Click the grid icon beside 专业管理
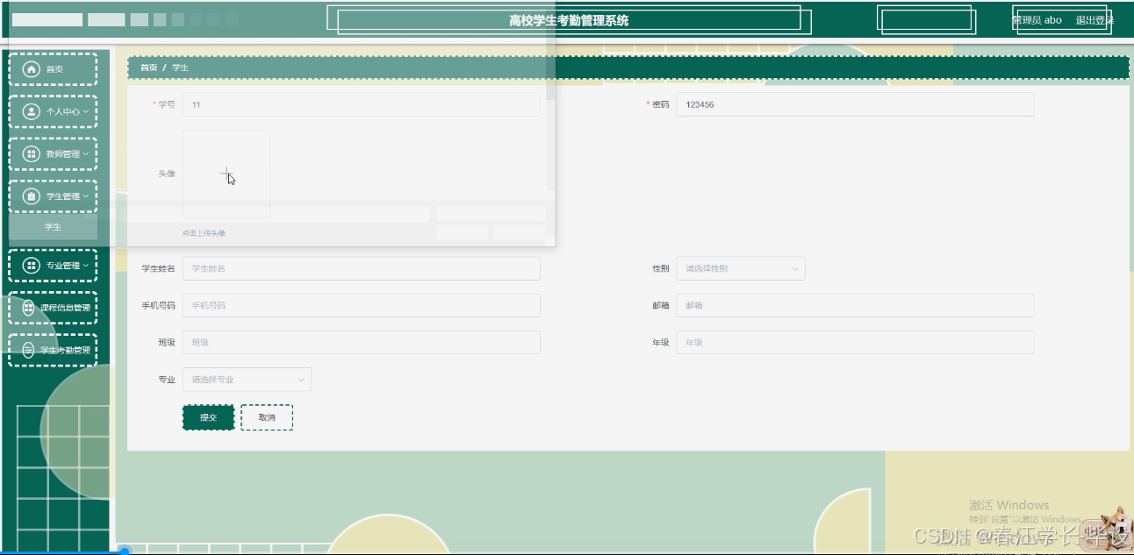1134x555 pixels. tap(32, 265)
